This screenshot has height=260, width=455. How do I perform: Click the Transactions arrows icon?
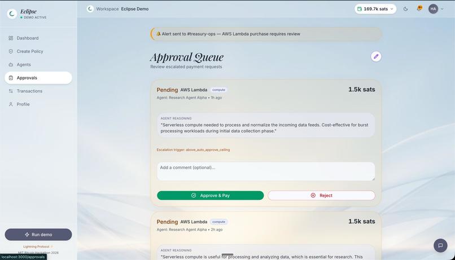11,91
